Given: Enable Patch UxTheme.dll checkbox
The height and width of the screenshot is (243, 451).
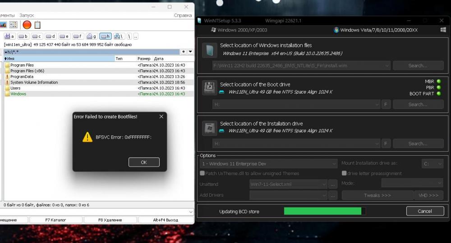Looking at the screenshot, I should pos(202,173).
